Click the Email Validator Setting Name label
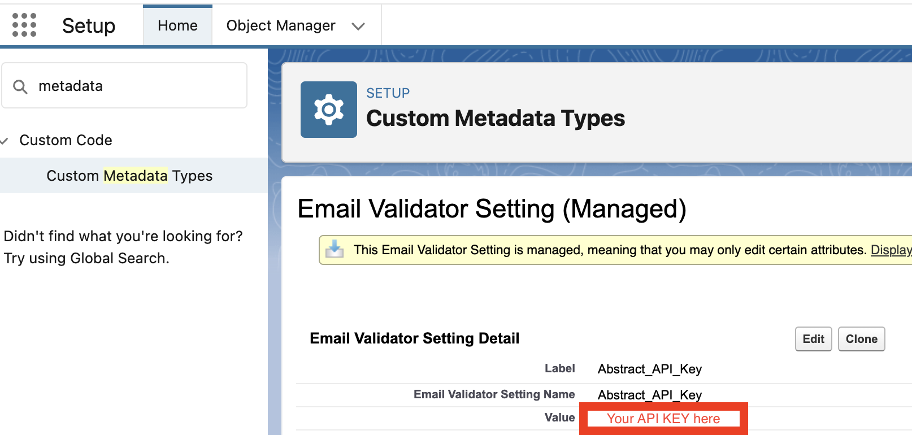The height and width of the screenshot is (435, 912). [x=494, y=394]
